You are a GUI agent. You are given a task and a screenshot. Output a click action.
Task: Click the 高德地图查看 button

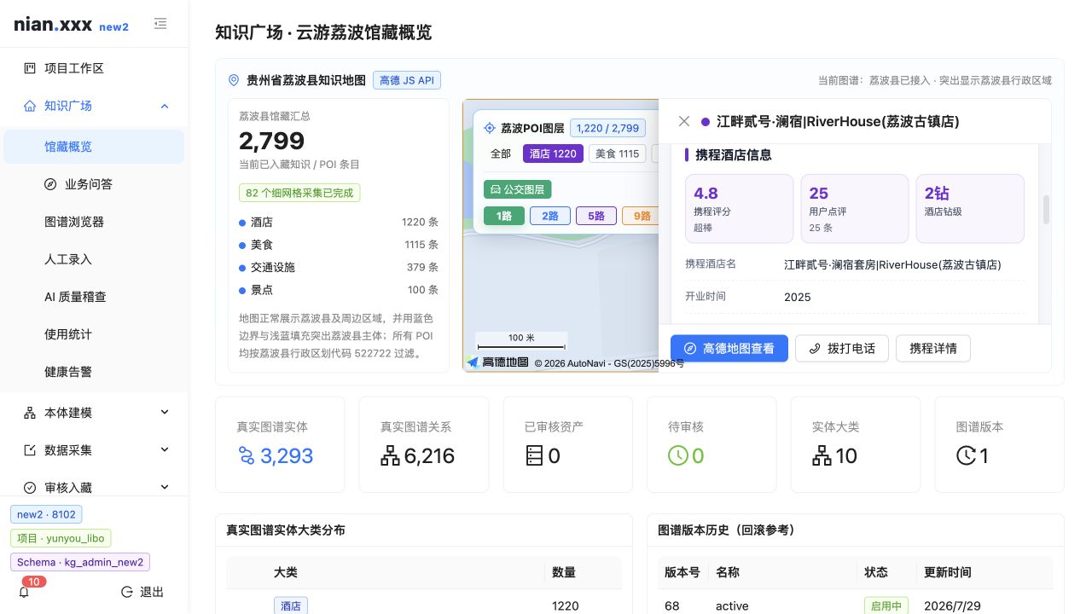coord(729,348)
